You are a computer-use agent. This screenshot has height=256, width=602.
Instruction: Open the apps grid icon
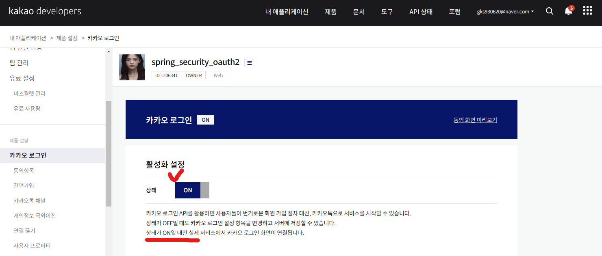[587, 11]
